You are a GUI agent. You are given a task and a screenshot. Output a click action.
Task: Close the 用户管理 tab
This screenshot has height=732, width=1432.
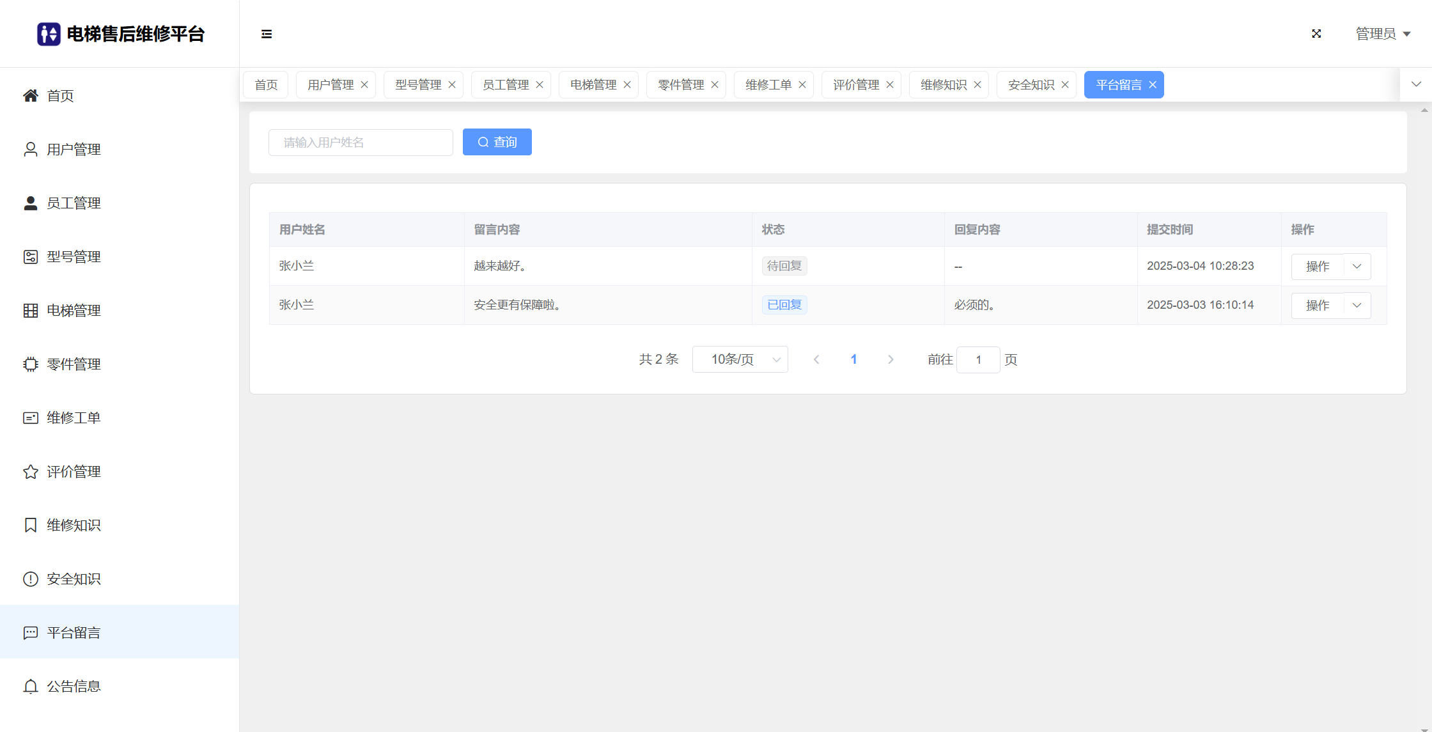point(364,85)
